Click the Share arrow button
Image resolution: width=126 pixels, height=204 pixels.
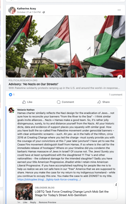pyautogui.click(x=104, y=102)
